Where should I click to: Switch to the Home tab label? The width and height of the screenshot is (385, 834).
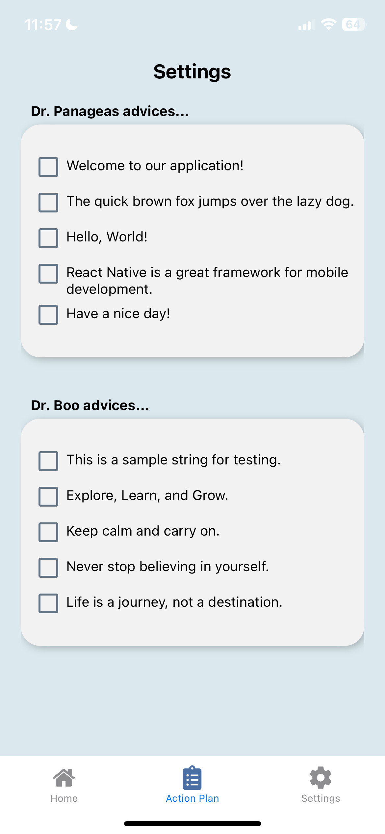coord(64,798)
